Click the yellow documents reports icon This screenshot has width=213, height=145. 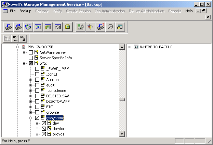click(68, 27)
